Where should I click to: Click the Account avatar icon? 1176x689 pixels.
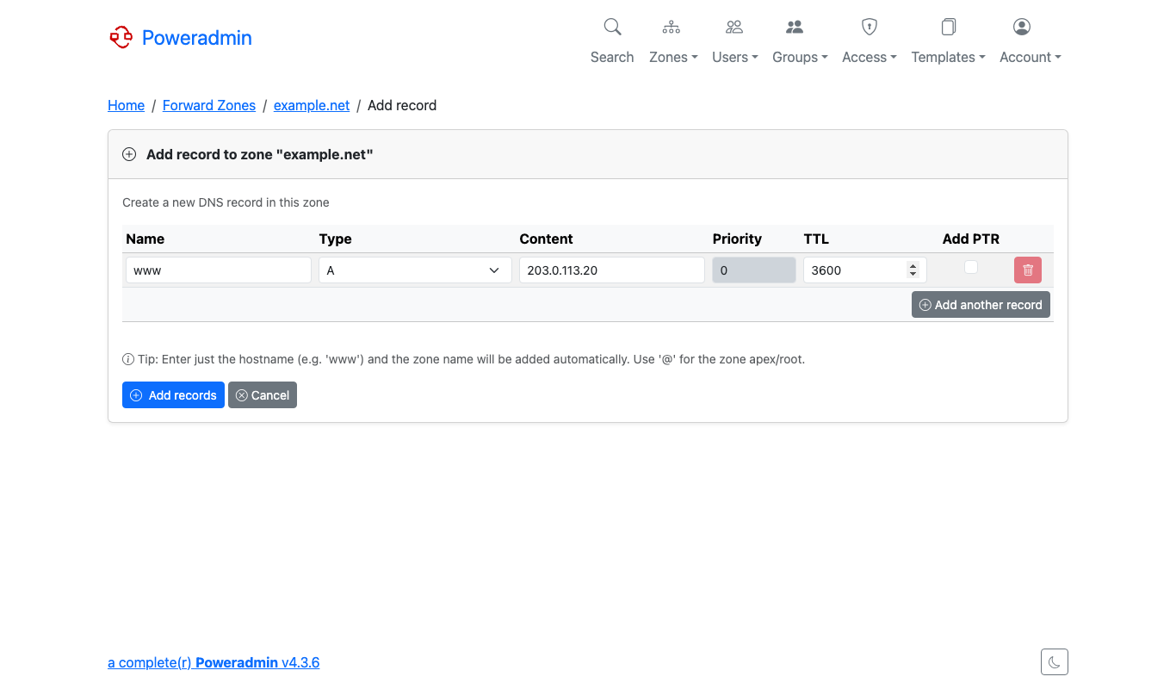pos(1022,27)
